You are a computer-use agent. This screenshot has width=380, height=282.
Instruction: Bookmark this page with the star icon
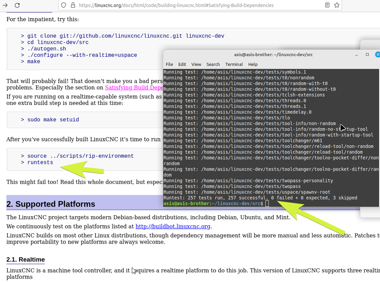pyautogui.click(x=337, y=5)
